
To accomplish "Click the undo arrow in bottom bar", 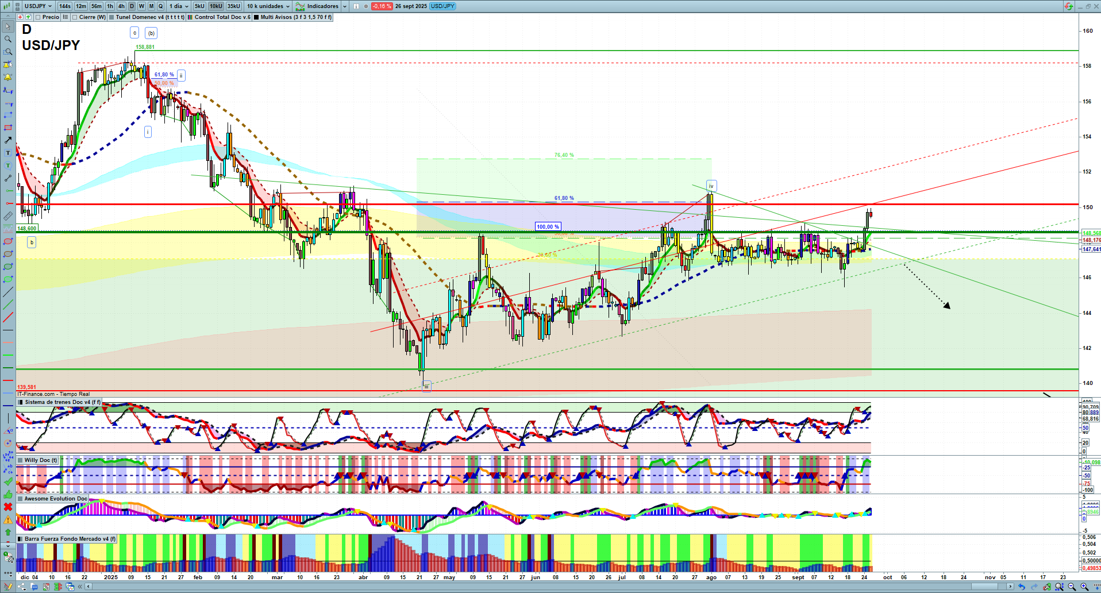I will coord(1021,587).
